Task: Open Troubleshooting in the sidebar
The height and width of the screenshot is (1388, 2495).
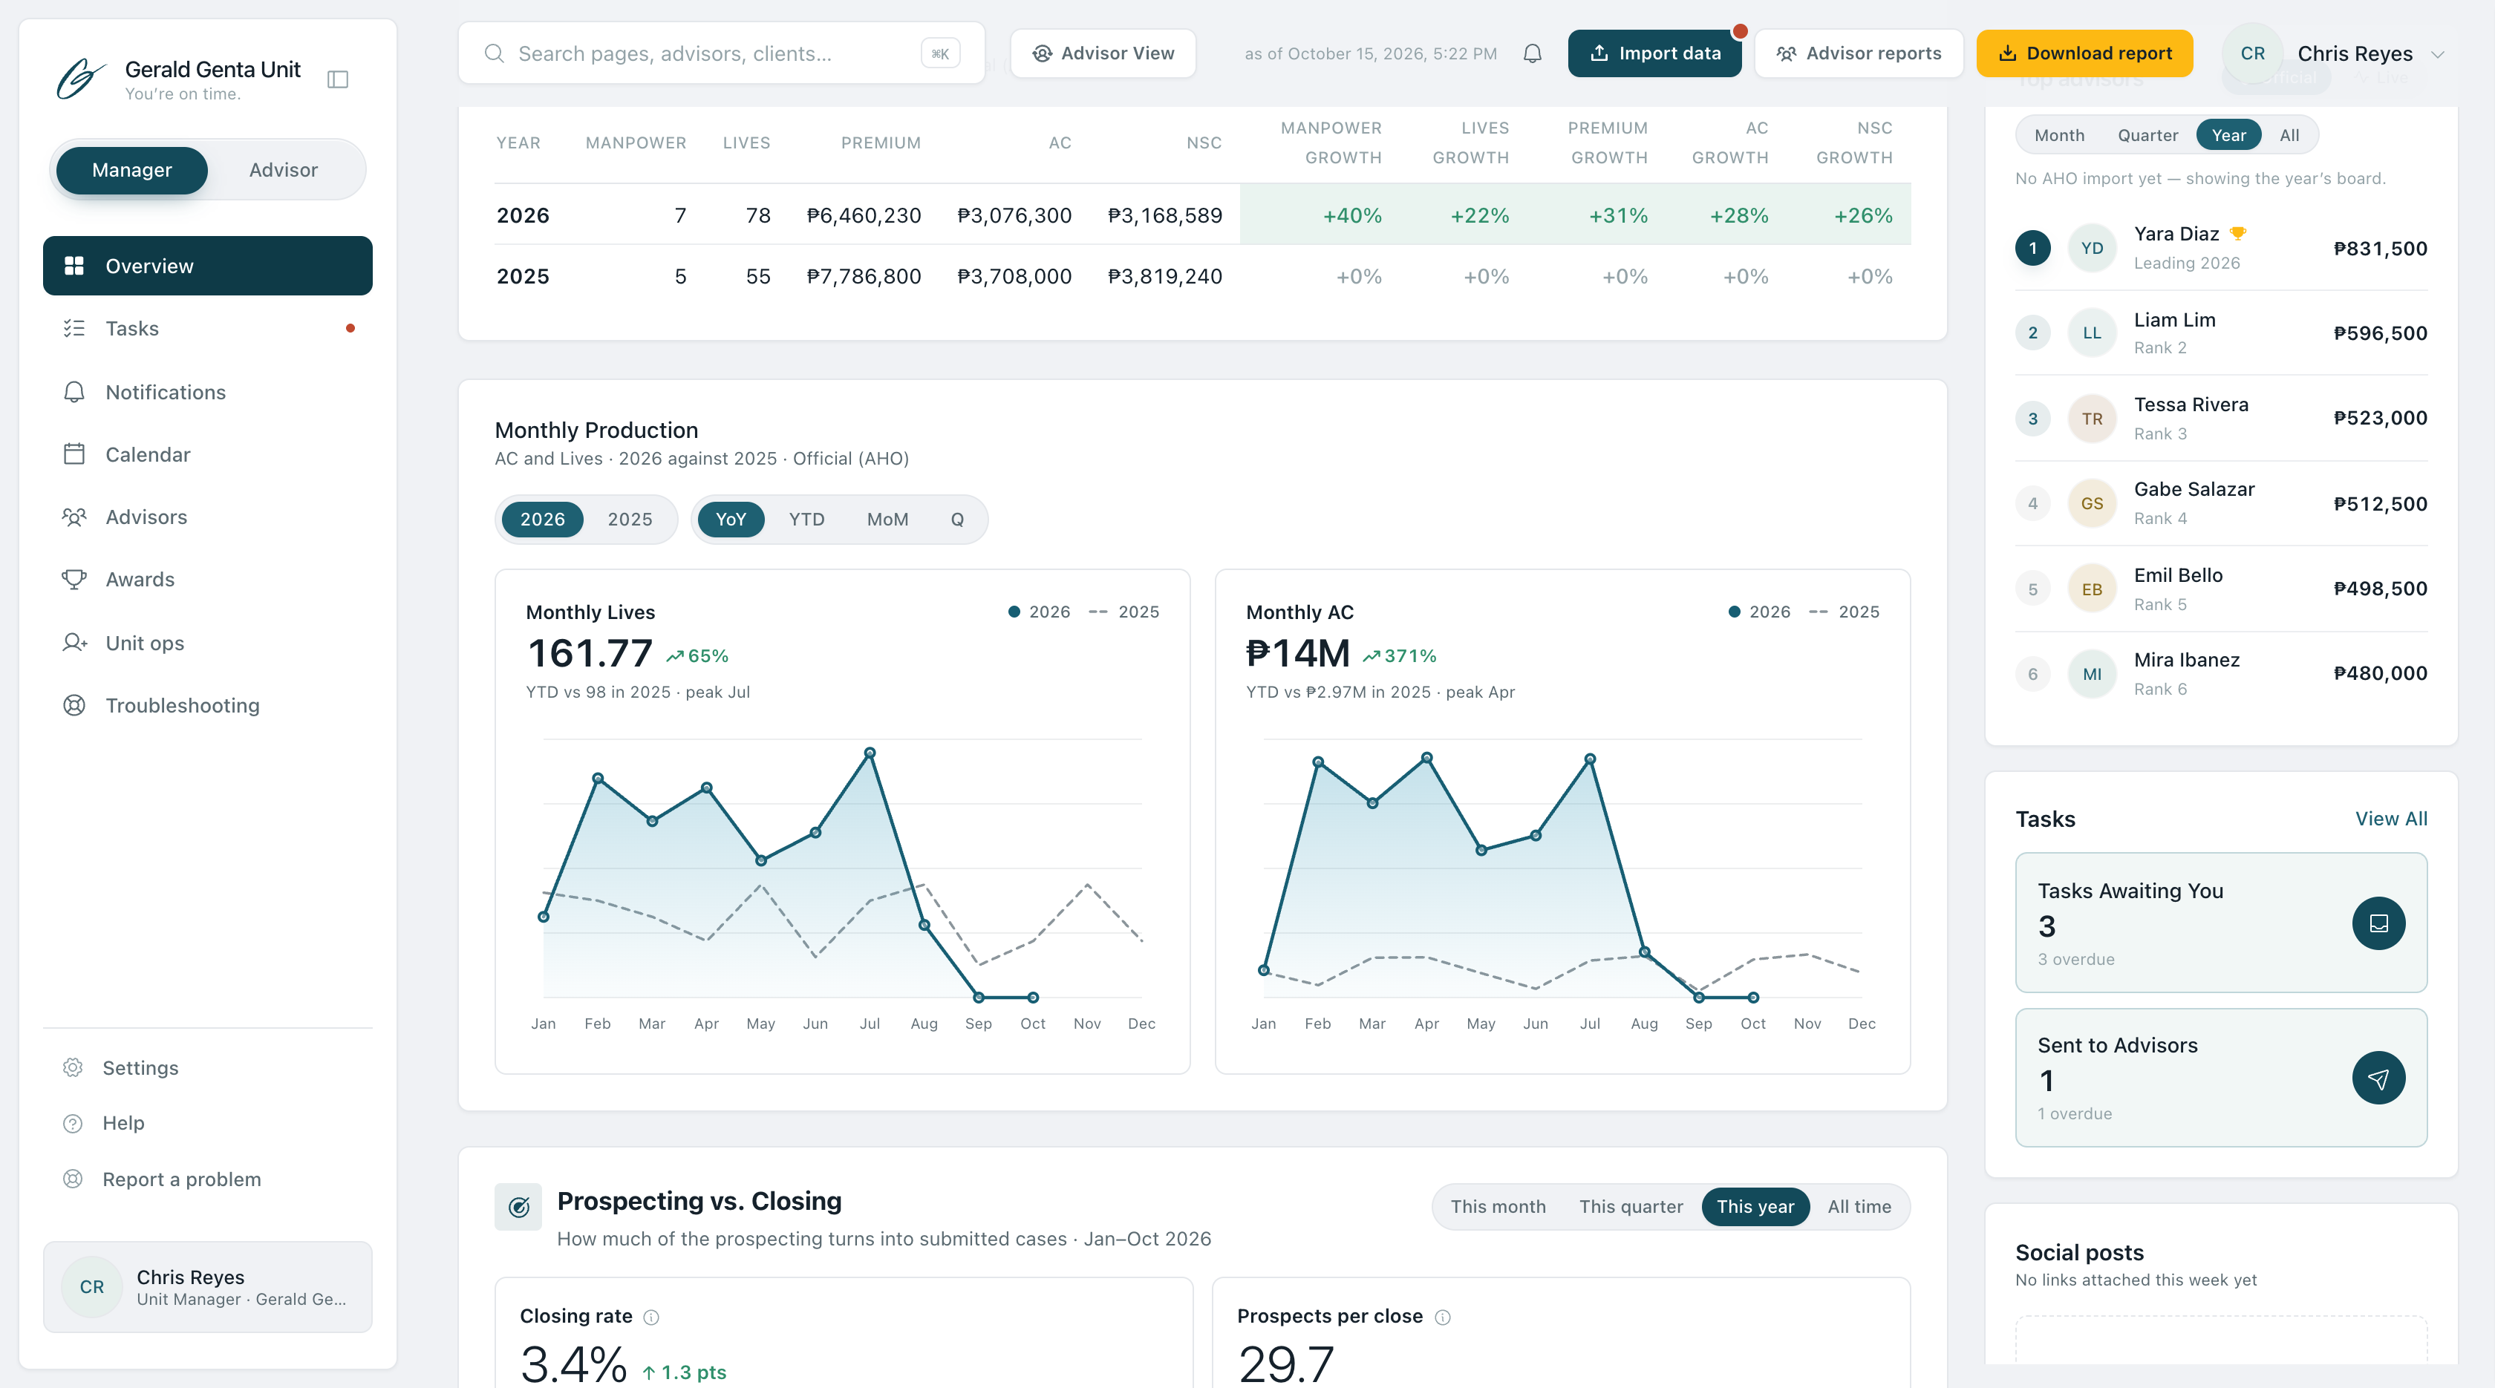Action: click(x=207, y=704)
